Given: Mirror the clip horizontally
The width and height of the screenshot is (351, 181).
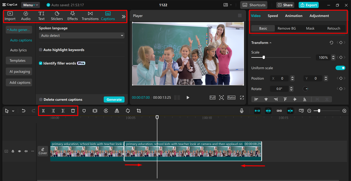Looking at the screenshot, I should [x=117, y=111].
